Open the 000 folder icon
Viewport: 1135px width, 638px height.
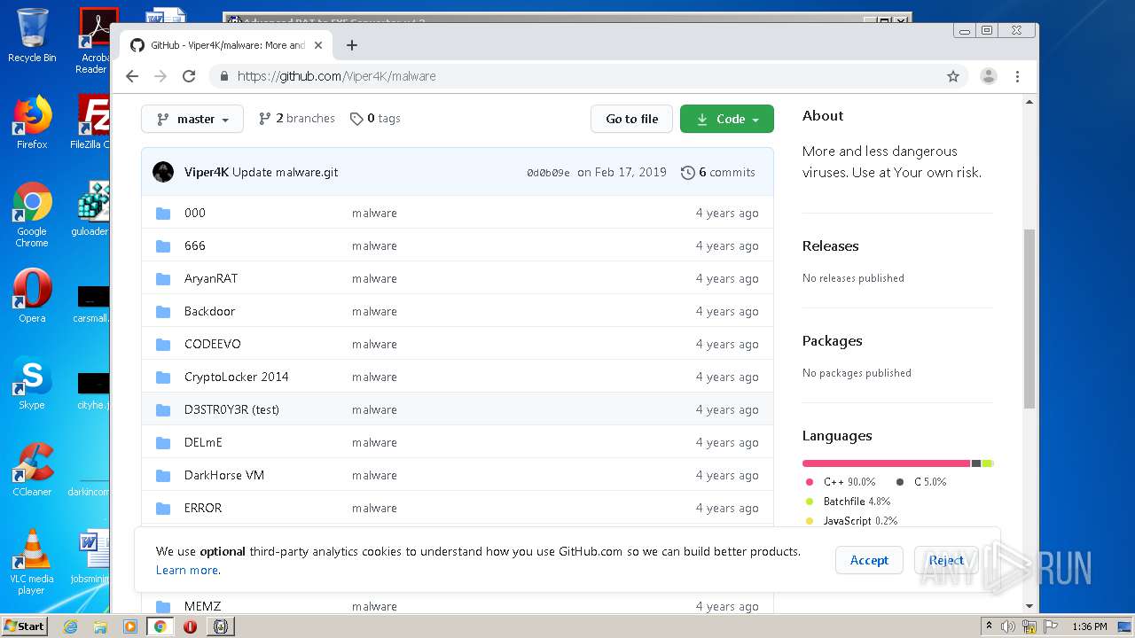point(163,213)
